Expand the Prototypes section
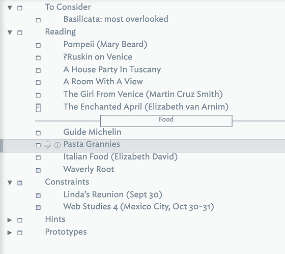The width and height of the screenshot is (285, 254). (10, 233)
